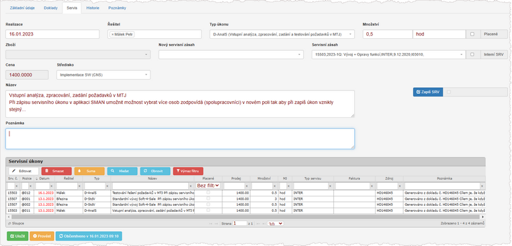The image size is (512, 246).
Task: Clear the Název column filter
Action: 191,186
